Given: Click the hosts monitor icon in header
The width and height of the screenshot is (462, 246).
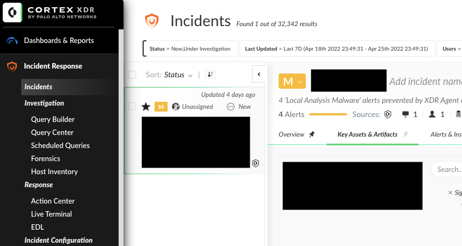Looking at the screenshot, I should pos(406,114).
